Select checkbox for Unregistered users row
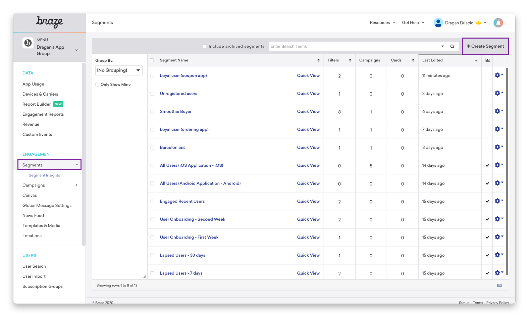Viewport: 529px width, 317px height. [x=152, y=94]
